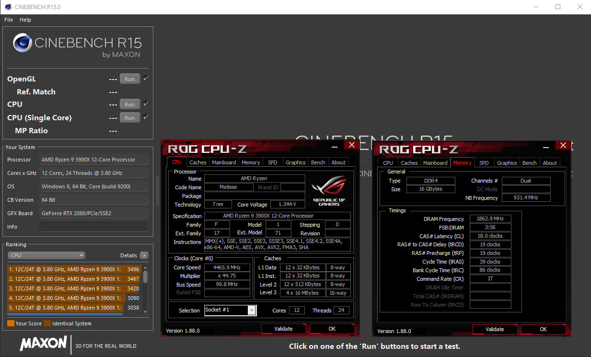
Task: Click the Cinebench R15 logo sphere
Action: click(x=23, y=43)
